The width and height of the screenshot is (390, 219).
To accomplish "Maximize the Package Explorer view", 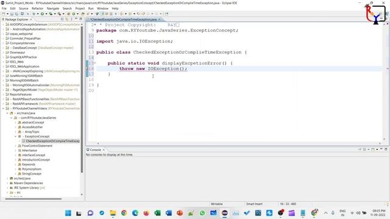I will (81, 19).
